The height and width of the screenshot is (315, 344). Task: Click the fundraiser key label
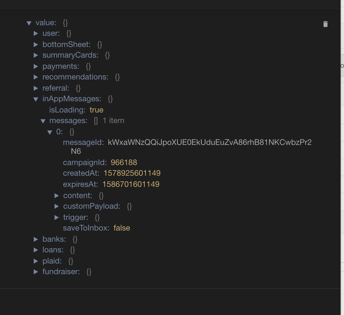61,272
